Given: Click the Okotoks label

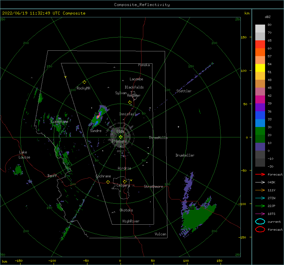Looking at the screenshot, I should click(x=126, y=210).
